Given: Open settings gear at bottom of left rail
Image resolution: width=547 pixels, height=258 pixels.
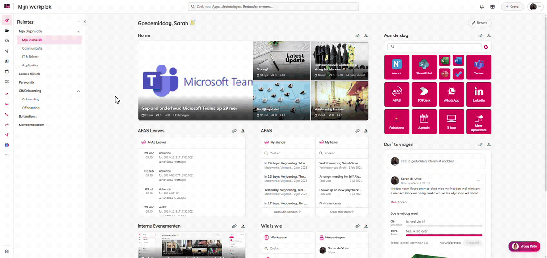Looking at the screenshot, I should click(x=7, y=251).
